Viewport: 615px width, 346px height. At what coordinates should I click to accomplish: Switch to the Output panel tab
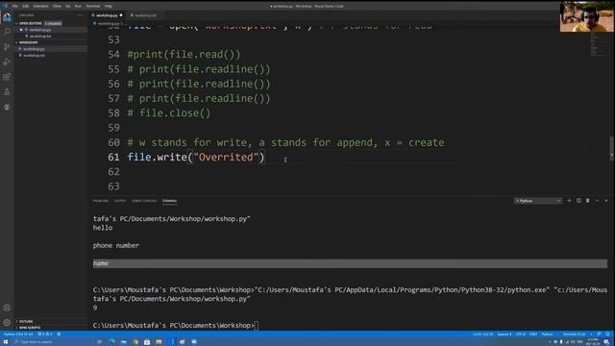click(x=120, y=201)
